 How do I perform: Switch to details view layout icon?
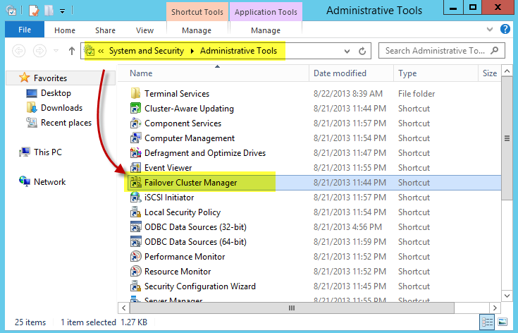click(487, 322)
